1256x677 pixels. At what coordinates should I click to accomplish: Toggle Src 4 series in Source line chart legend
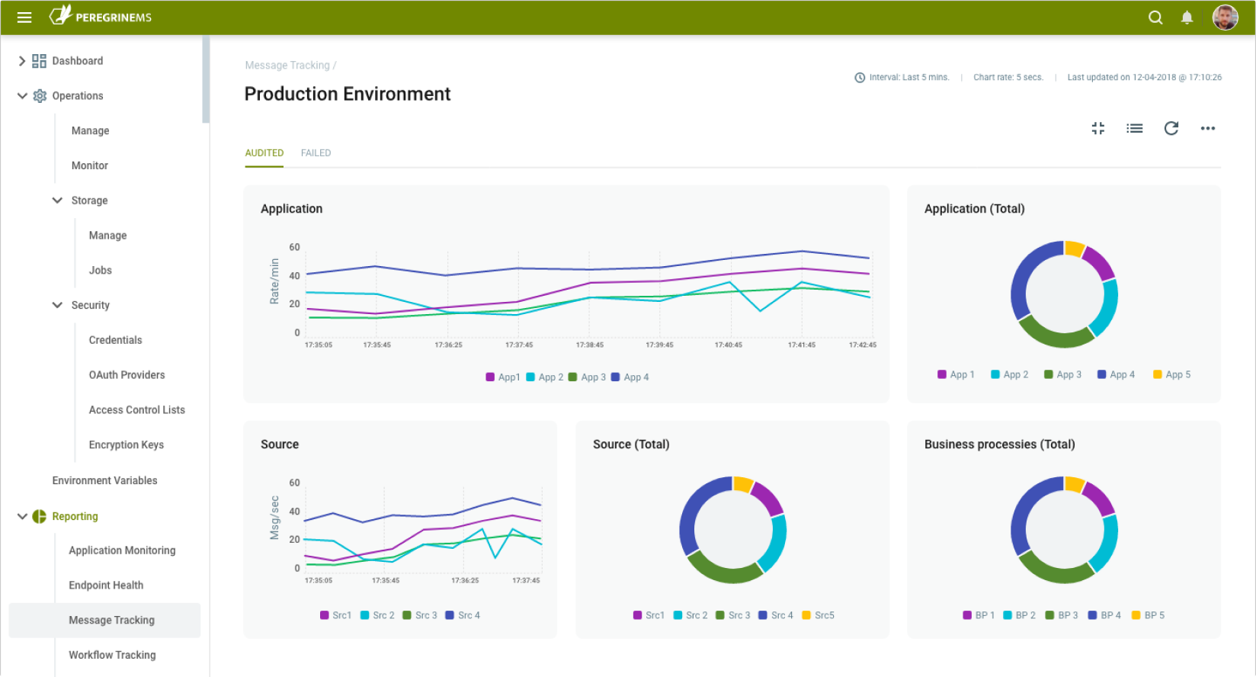[x=463, y=615]
